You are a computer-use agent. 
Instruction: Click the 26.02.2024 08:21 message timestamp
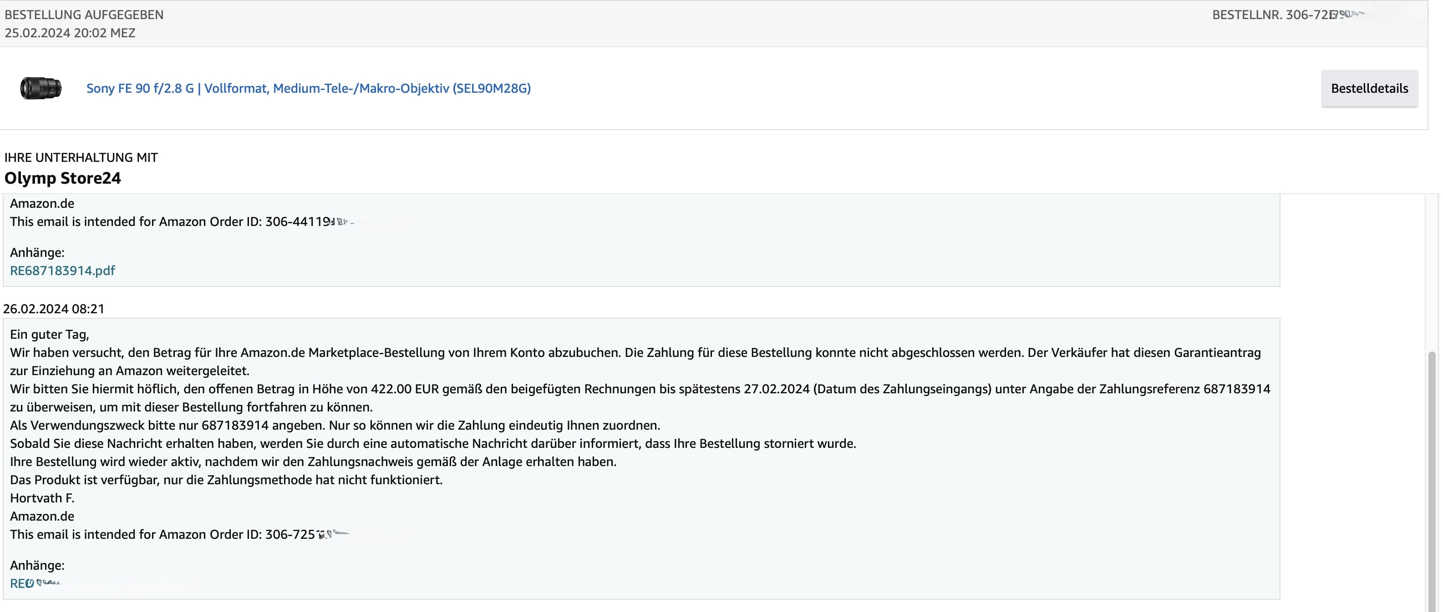coord(54,309)
